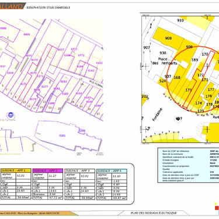This screenshot has width=219, height=219.
Task: Click parcel number 172 inside the red outline
Action: [200, 75]
